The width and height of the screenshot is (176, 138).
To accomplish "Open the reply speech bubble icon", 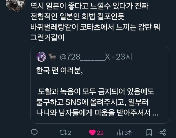I will click(34, 132).
